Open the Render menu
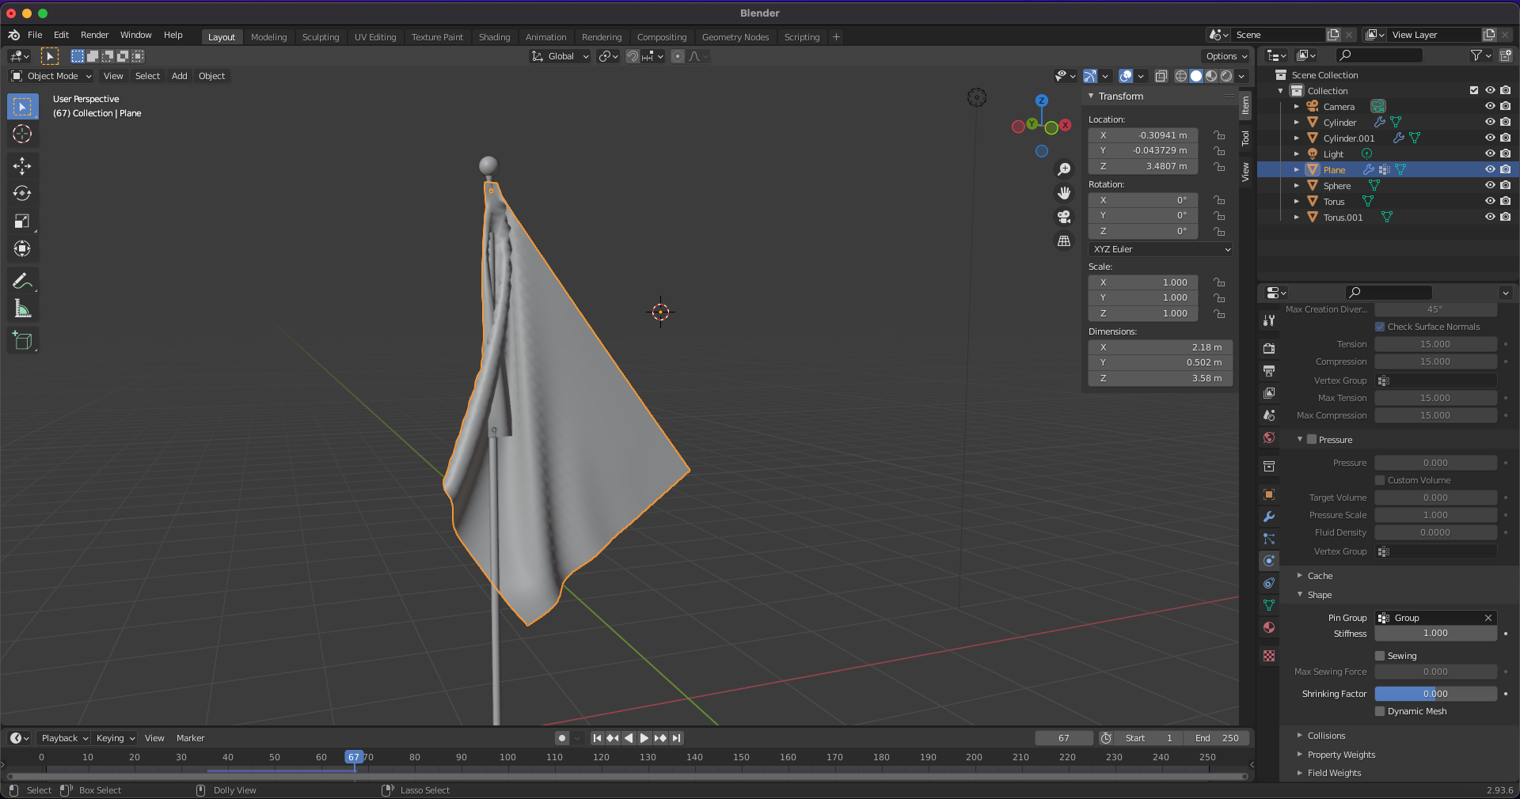The height and width of the screenshot is (799, 1520). click(x=94, y=35)
